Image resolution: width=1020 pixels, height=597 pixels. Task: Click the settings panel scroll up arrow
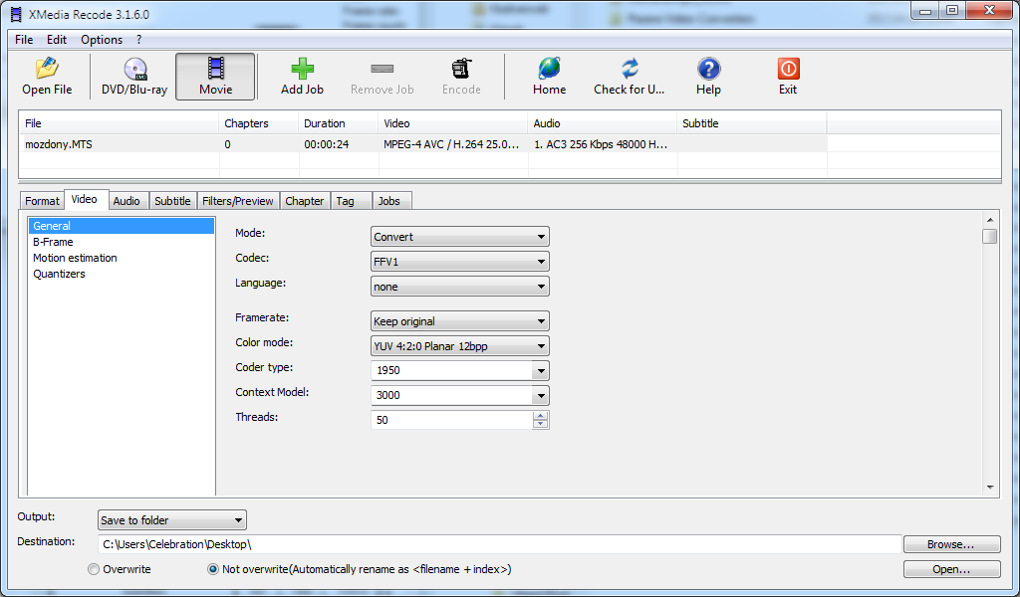990,220
